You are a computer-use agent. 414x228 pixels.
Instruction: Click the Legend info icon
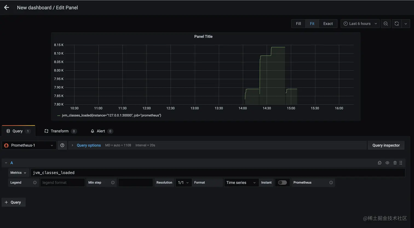point(35,182)
